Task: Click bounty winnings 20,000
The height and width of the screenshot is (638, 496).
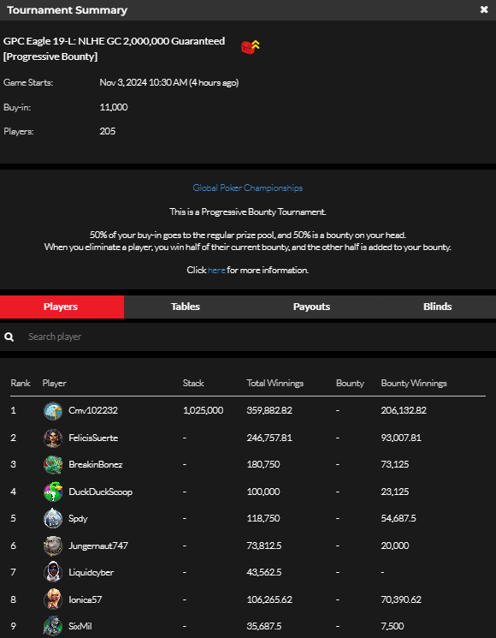Action: [x=395, y=546]
